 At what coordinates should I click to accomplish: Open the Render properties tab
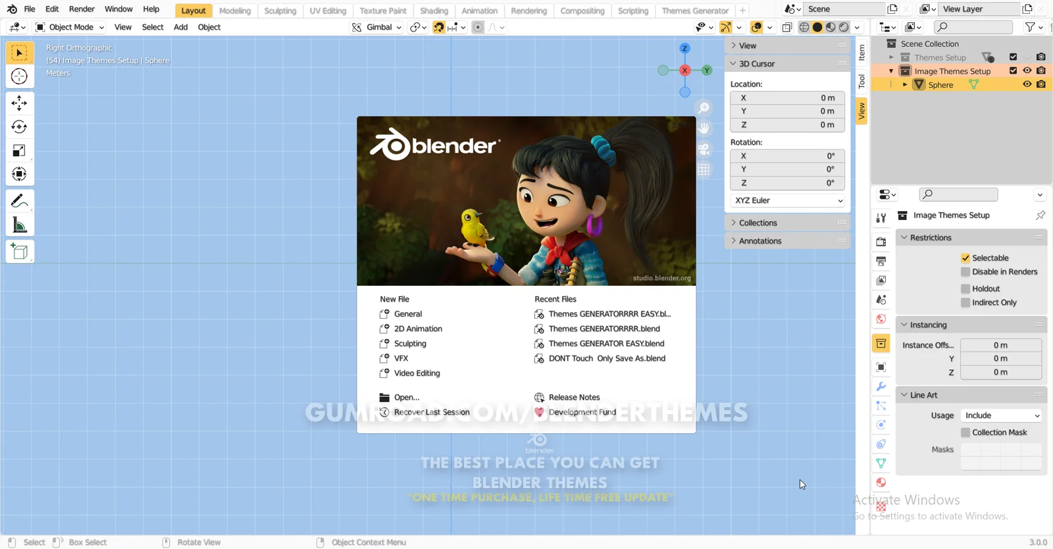(881, 242)
